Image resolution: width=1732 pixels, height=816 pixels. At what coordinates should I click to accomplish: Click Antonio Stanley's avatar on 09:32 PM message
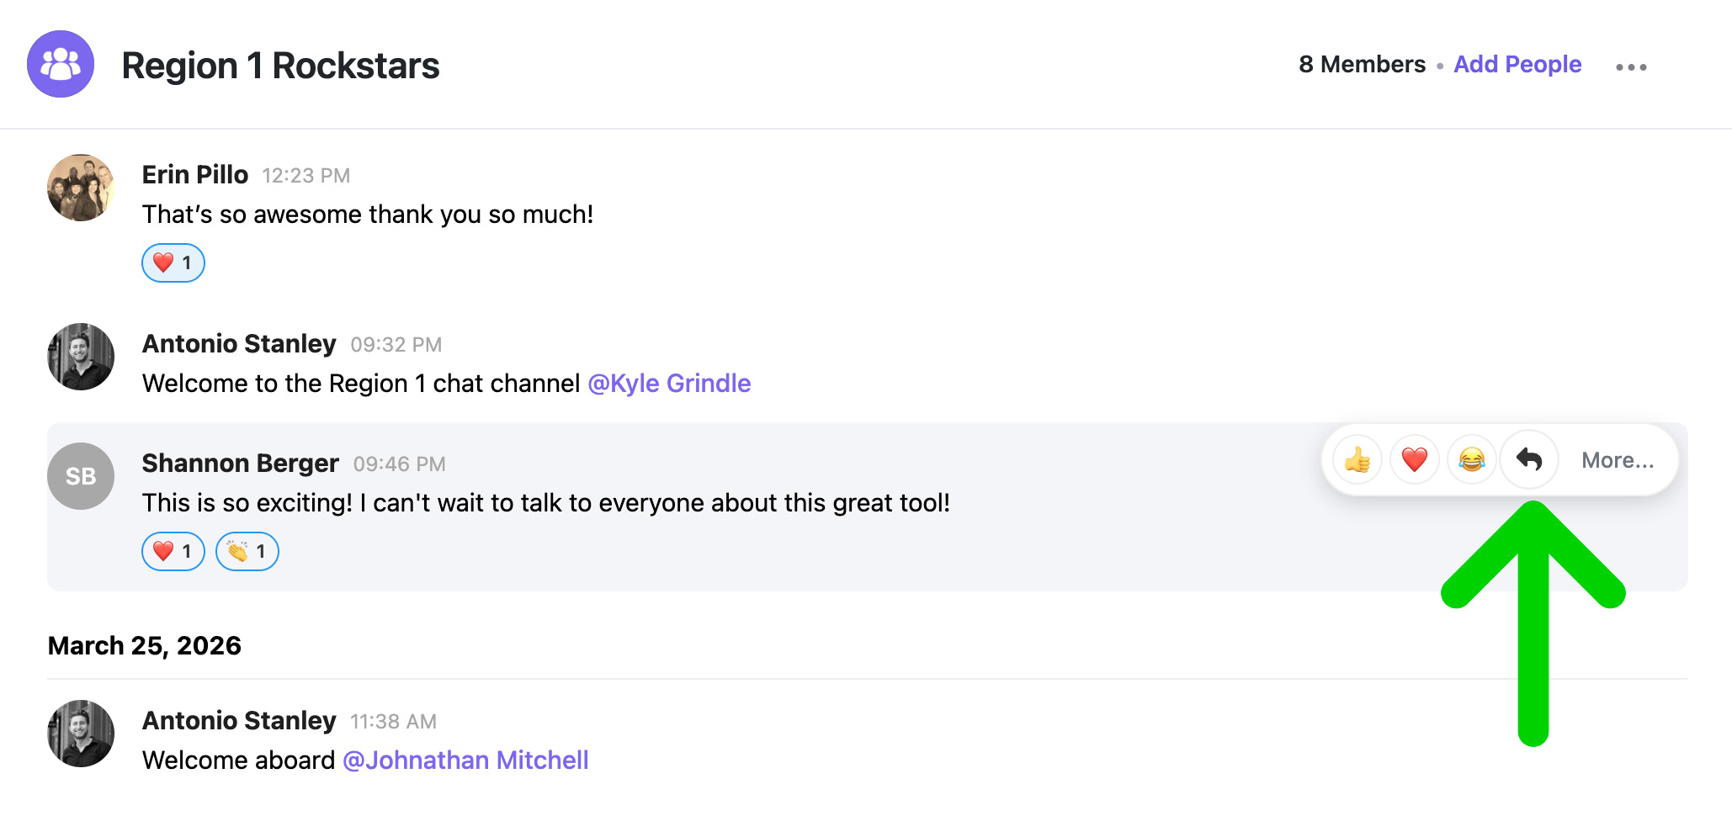(x=81, y=357)
